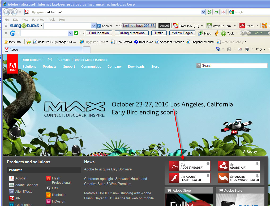Click the Flash Professional product icon
The image size is (270, 206).
pos(48,179)
